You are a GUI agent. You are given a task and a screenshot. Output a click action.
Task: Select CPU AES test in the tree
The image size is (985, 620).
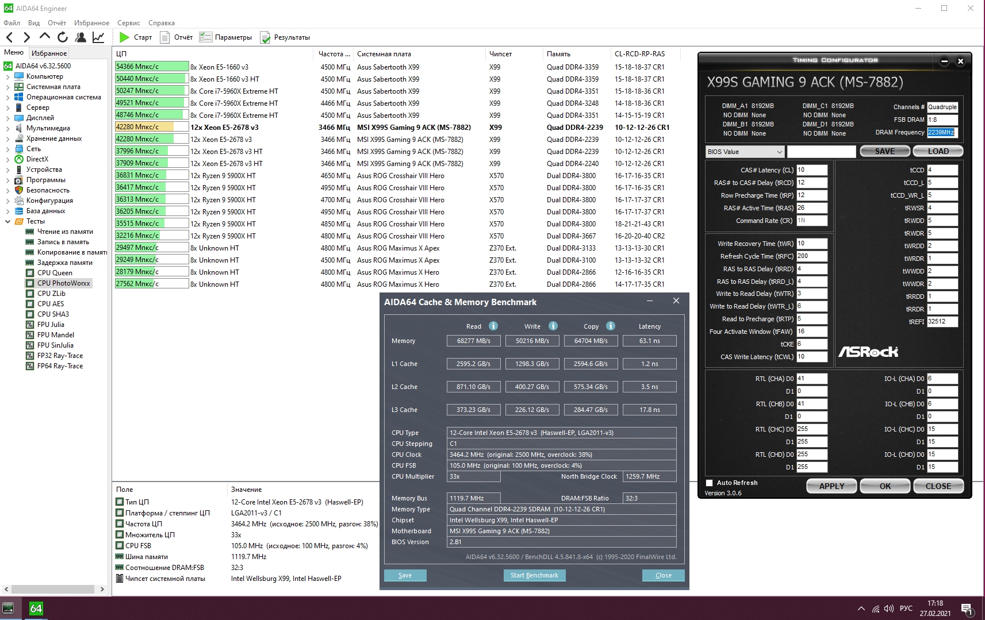point(51,304)
